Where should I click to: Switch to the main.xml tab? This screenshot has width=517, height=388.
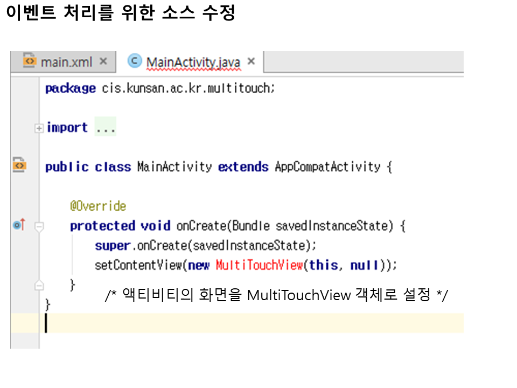coord(66,62)
